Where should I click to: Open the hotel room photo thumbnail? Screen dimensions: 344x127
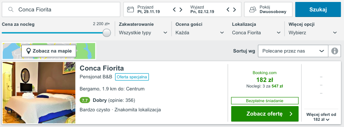39,93
